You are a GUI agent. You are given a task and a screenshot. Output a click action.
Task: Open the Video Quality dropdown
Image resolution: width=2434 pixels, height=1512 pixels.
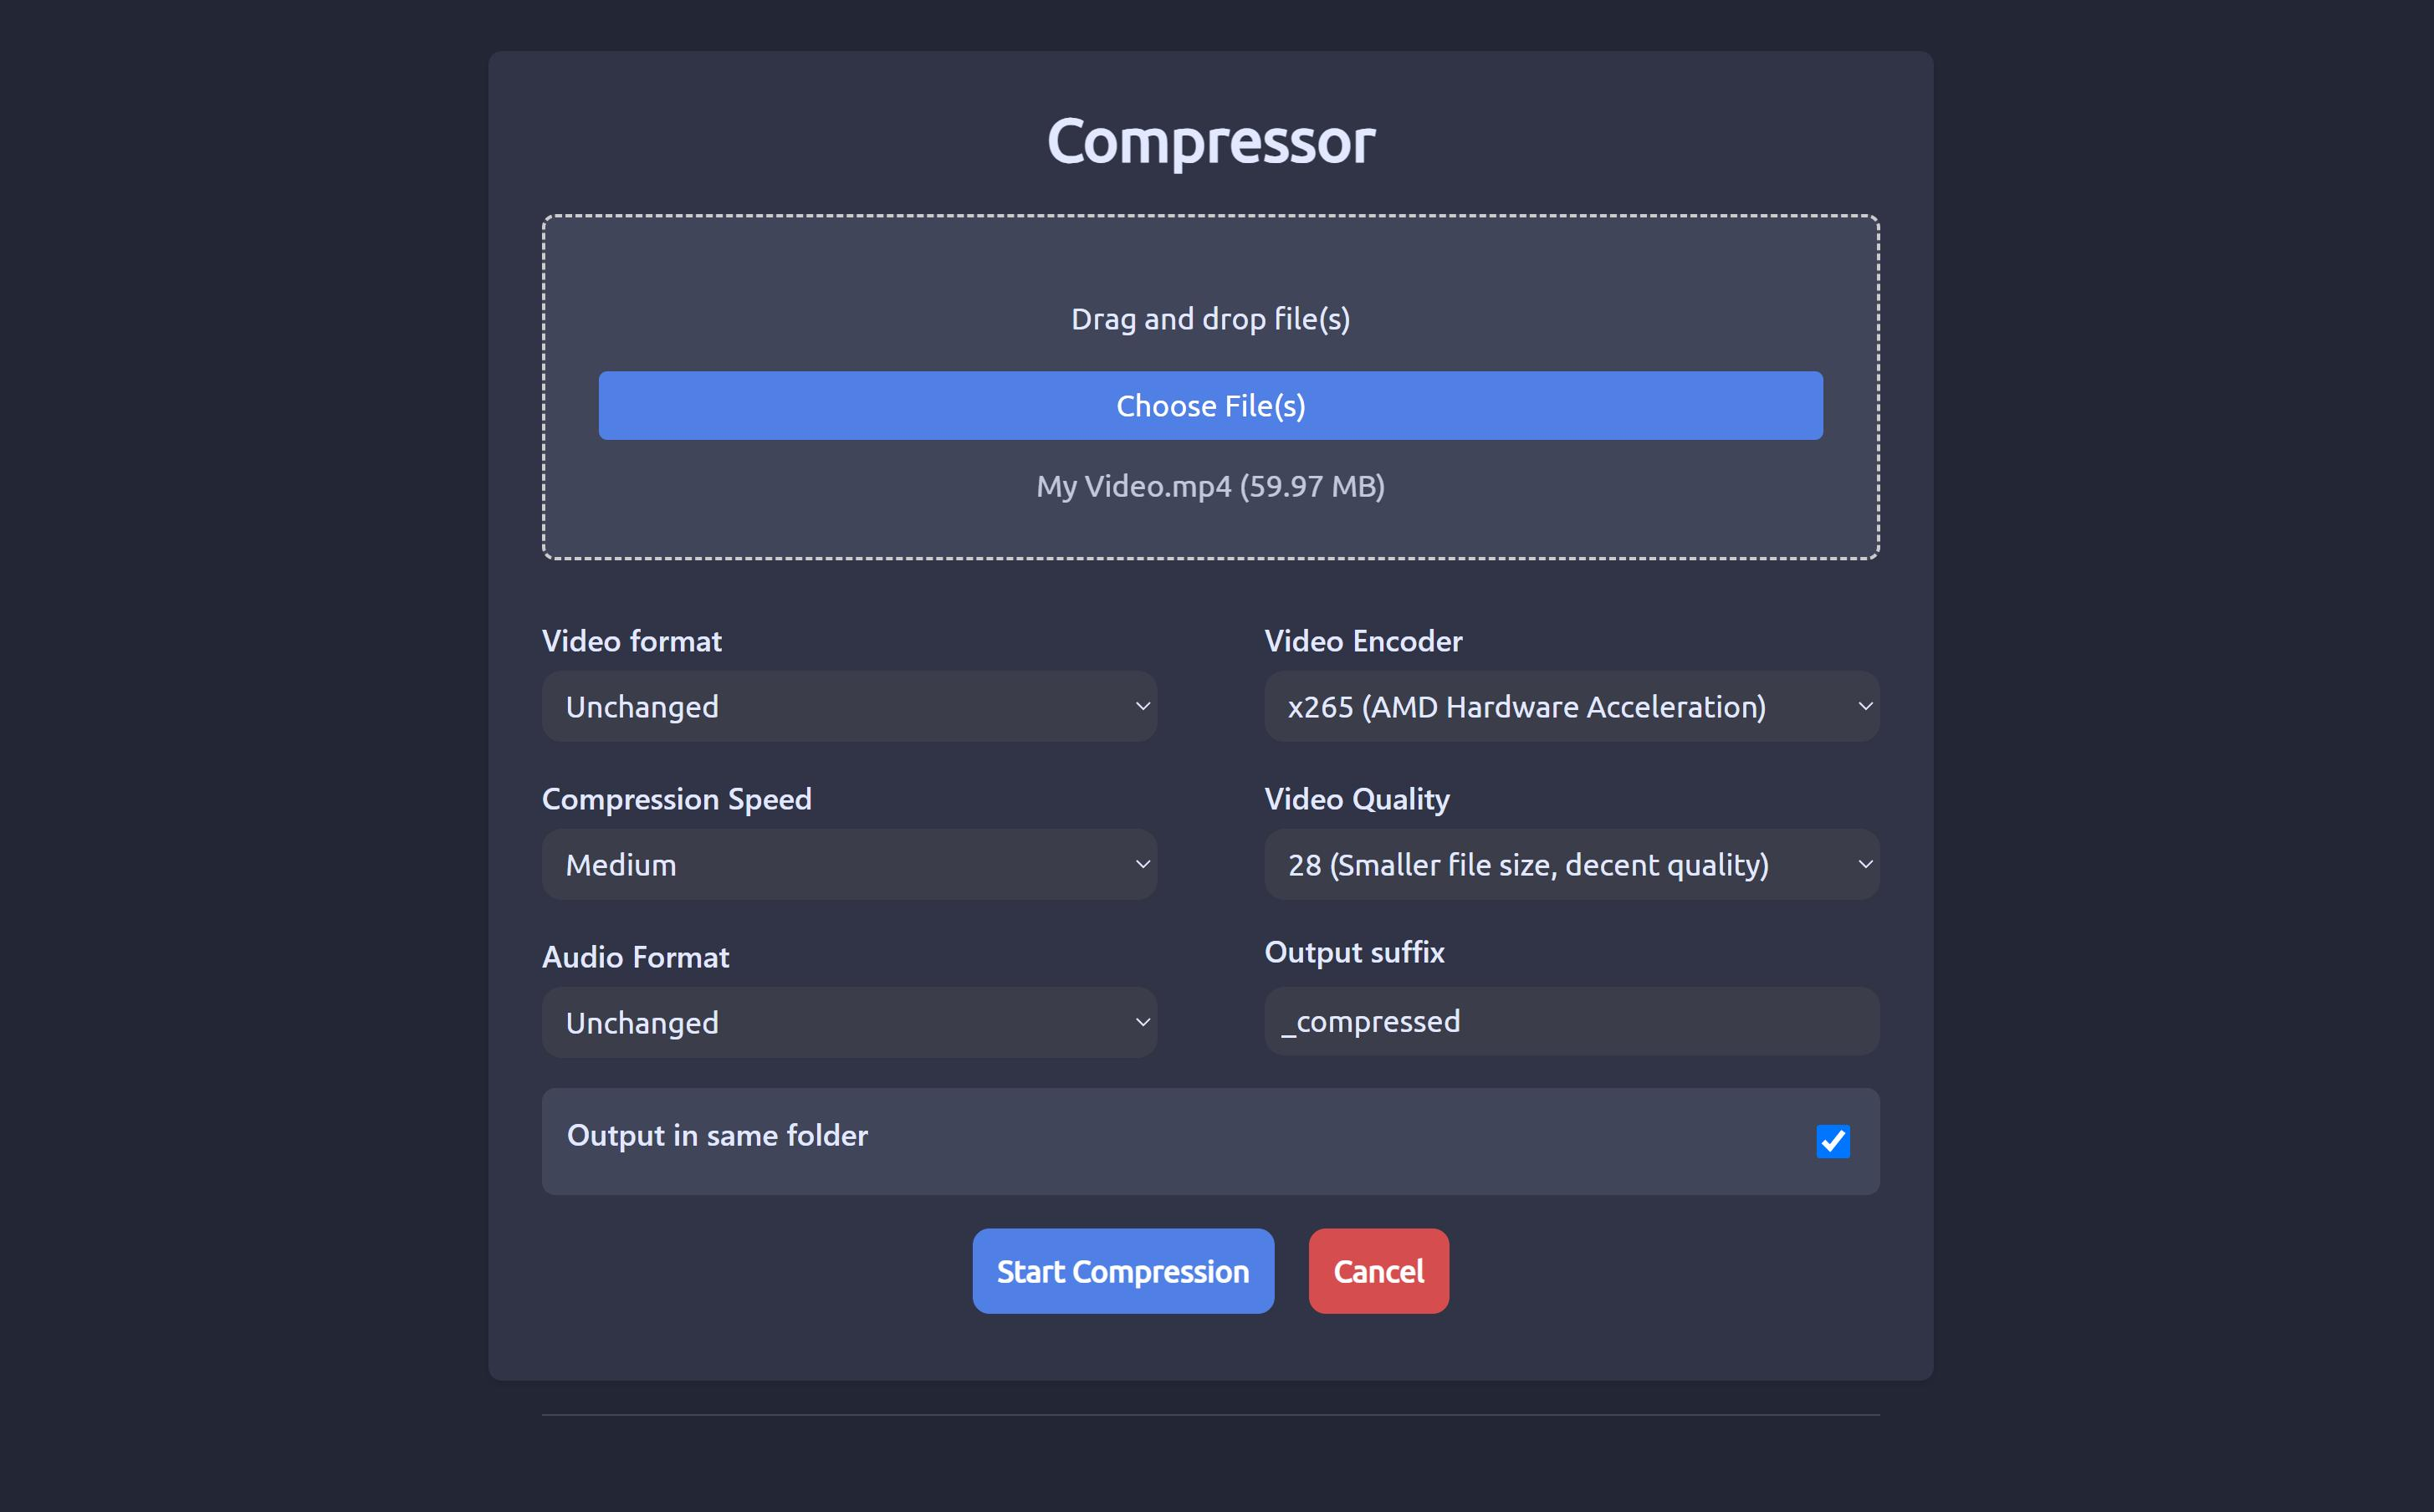pos(1570,864)
